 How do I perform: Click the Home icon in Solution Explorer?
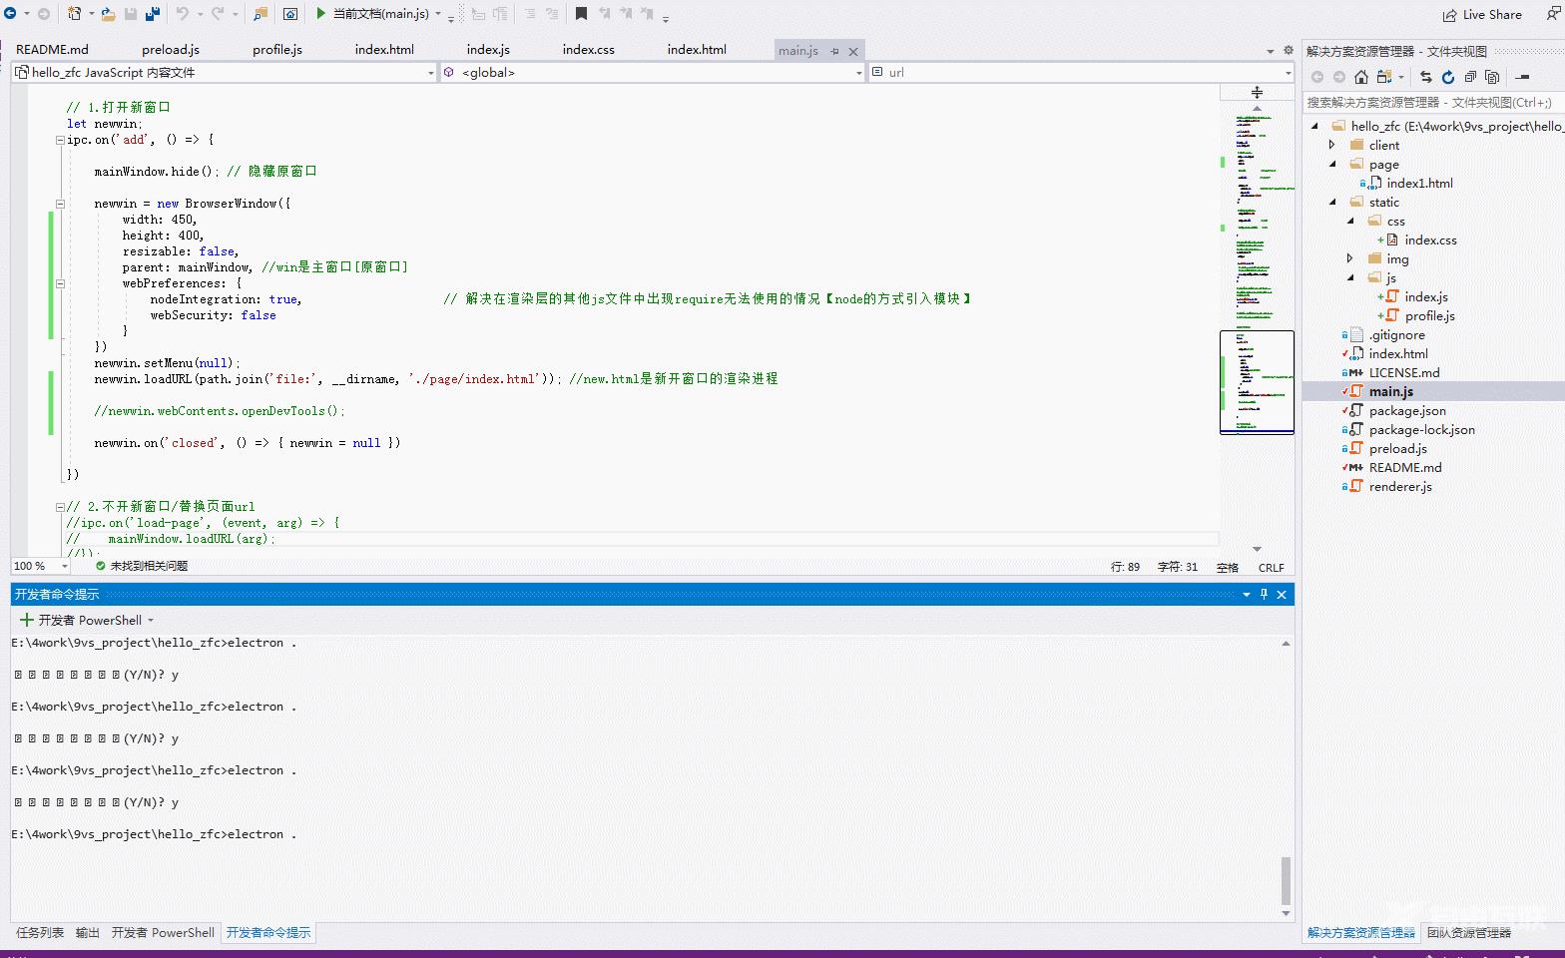pos(1361,77)
